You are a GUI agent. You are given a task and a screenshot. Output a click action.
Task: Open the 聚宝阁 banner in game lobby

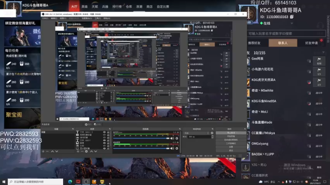point(22,118)
